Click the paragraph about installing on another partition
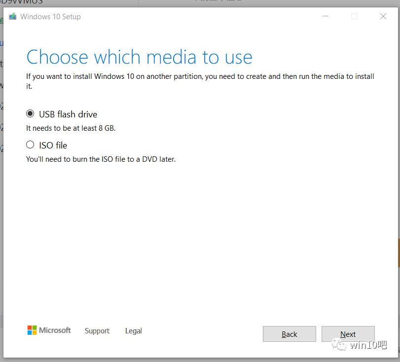This screenshot has height=362, width=400. 200,81
